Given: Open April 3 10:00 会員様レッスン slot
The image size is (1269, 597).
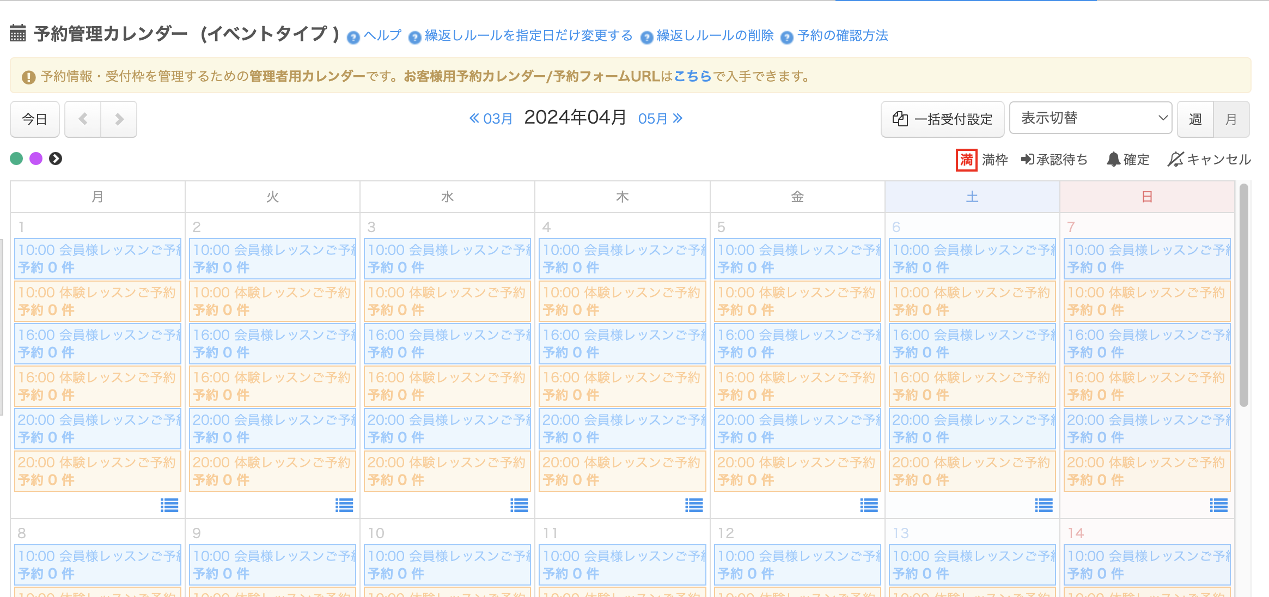Looking at the screenshot, I should click(x=447, y=258).
